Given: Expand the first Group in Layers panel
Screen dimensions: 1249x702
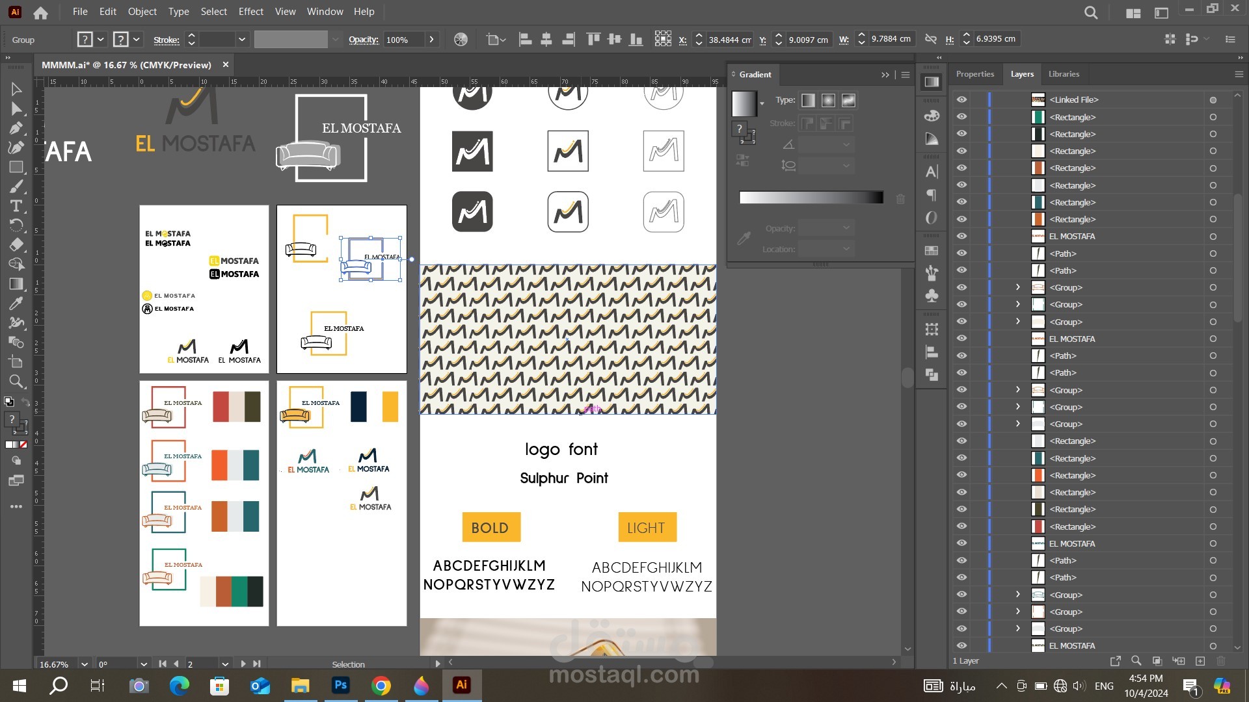Looking at the screenshot, I should coord(1018,287).
